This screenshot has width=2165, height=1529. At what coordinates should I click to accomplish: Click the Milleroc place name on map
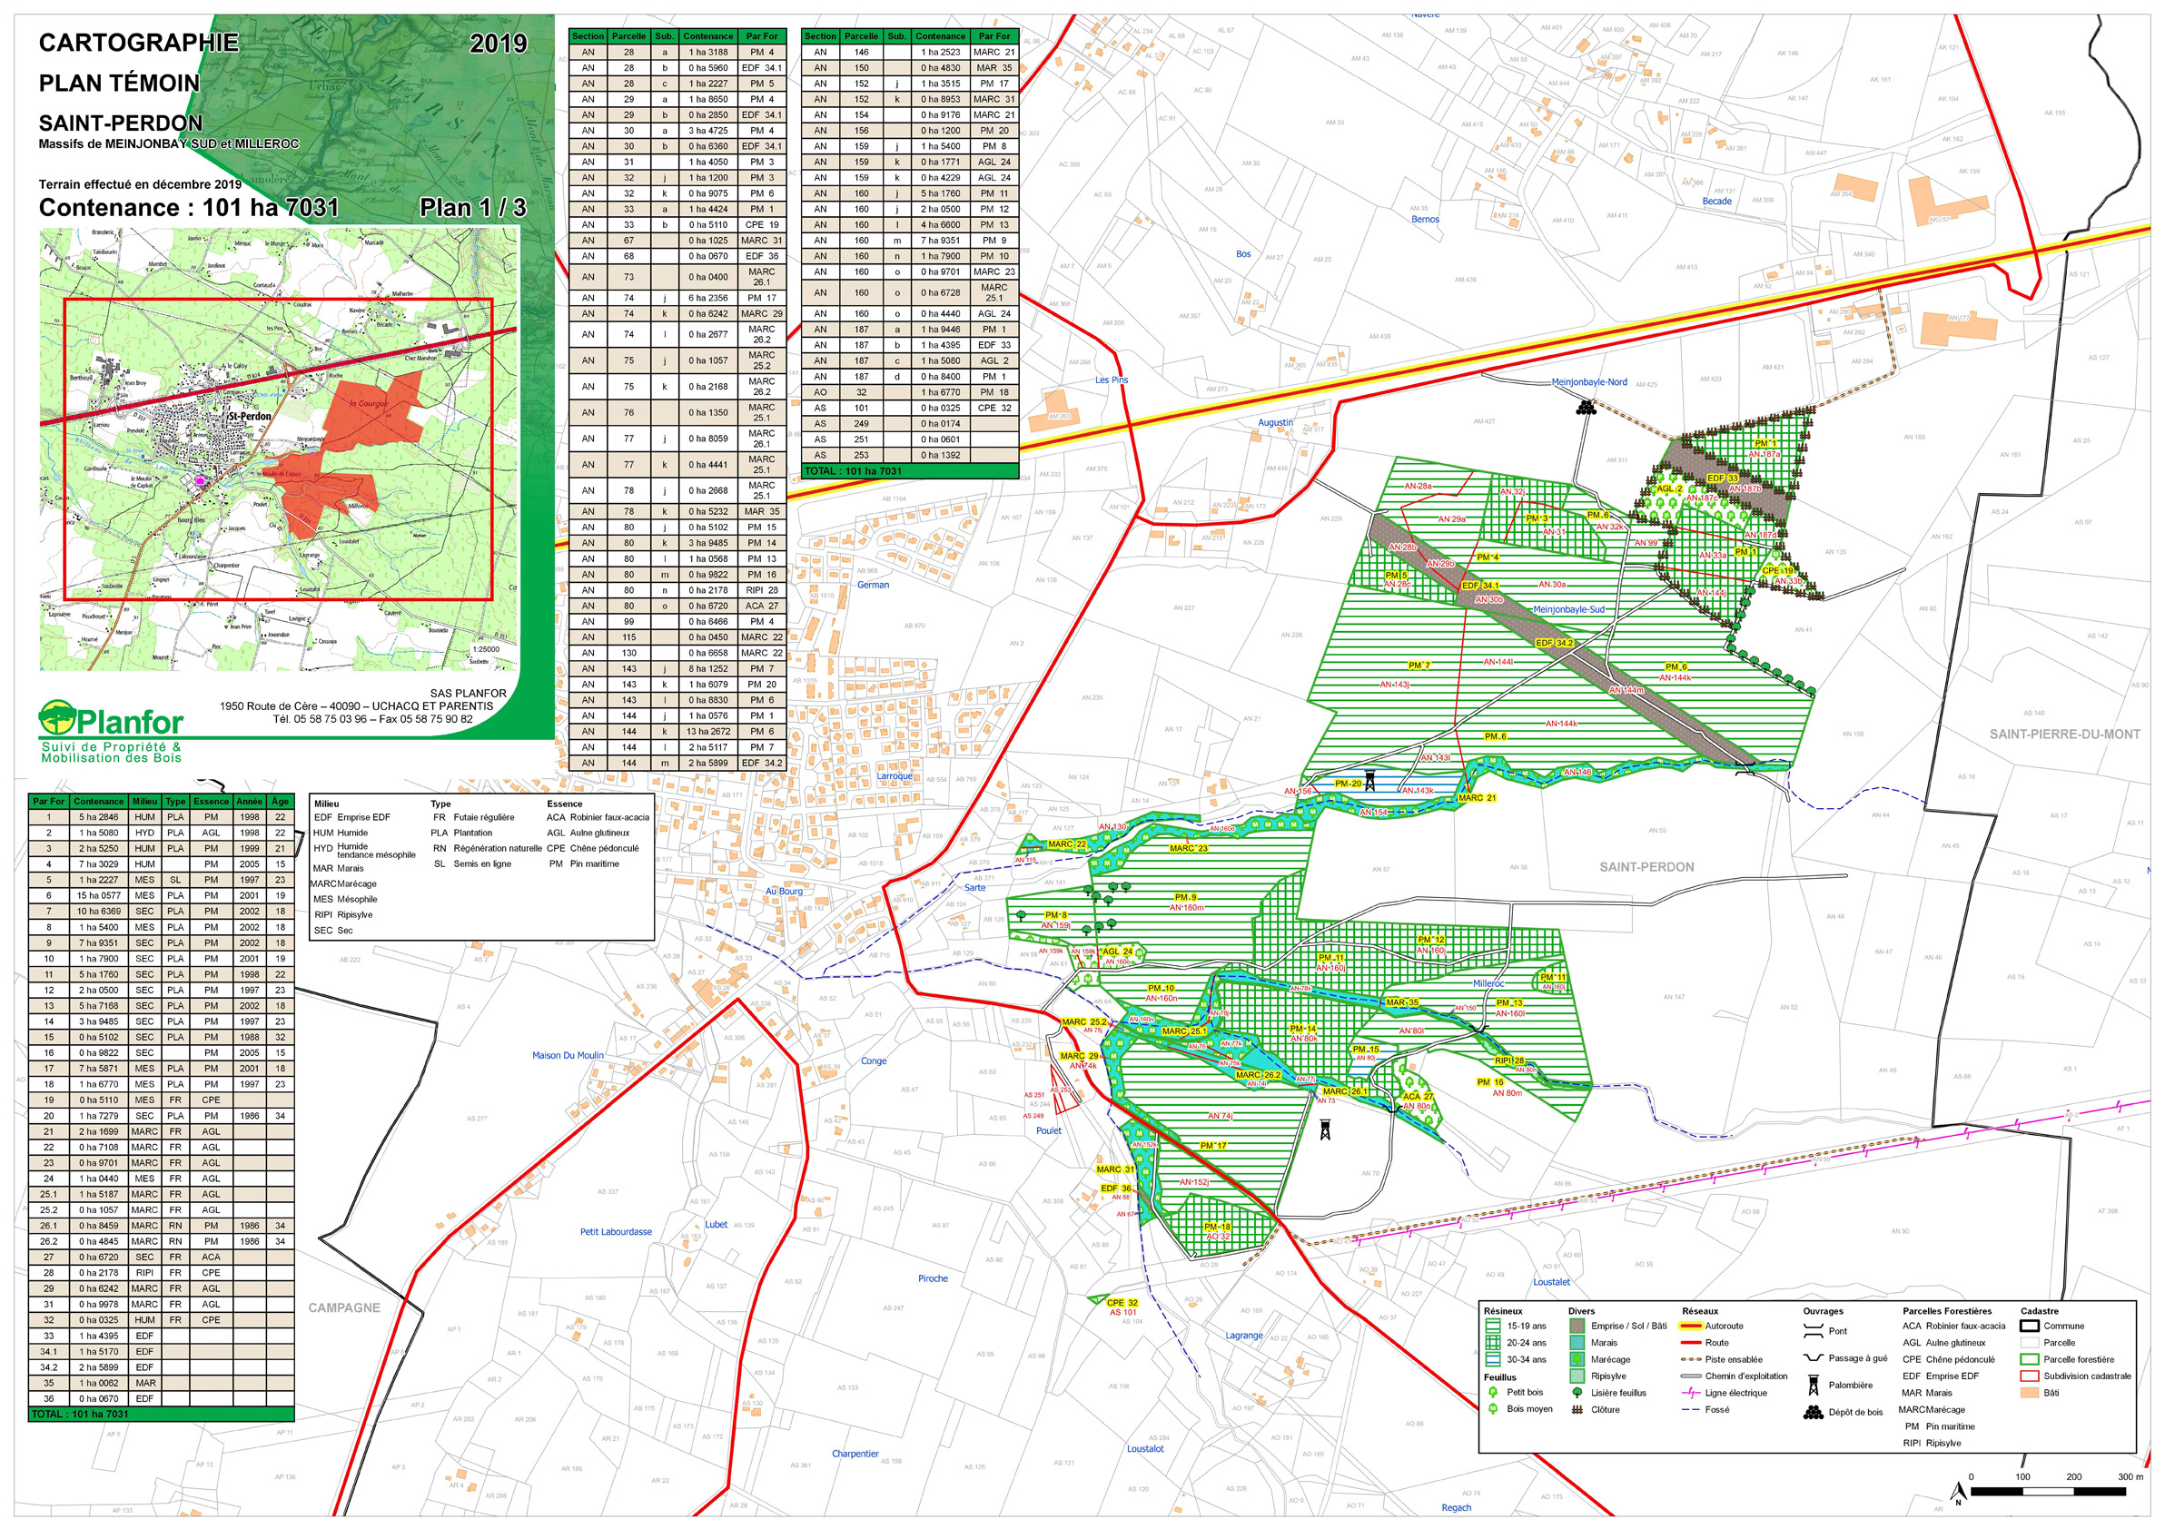click(1488, 983)
